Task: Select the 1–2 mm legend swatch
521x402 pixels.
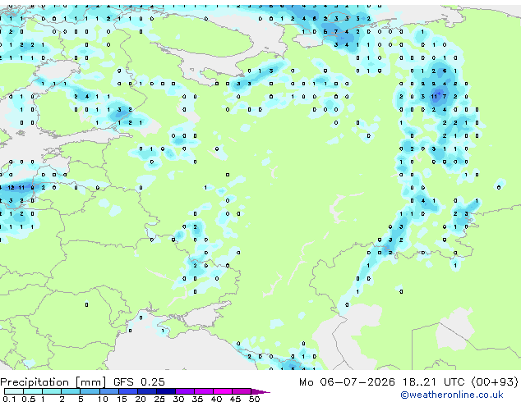Action: 52,391
